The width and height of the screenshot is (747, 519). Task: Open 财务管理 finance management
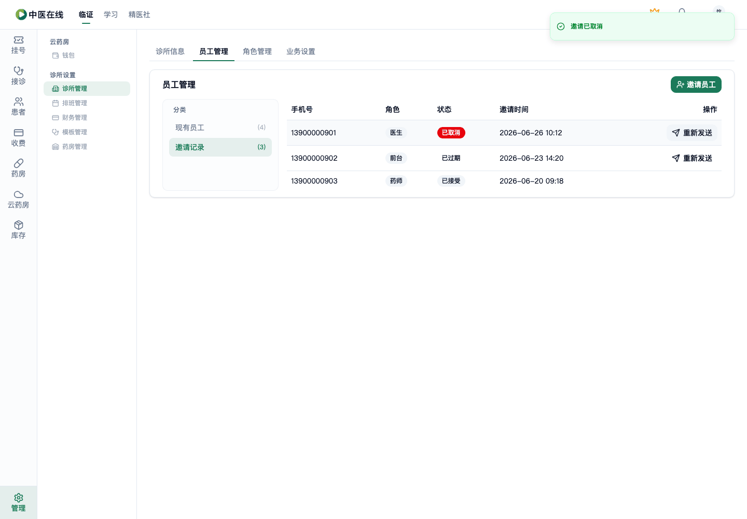click(x=87, y=118)
